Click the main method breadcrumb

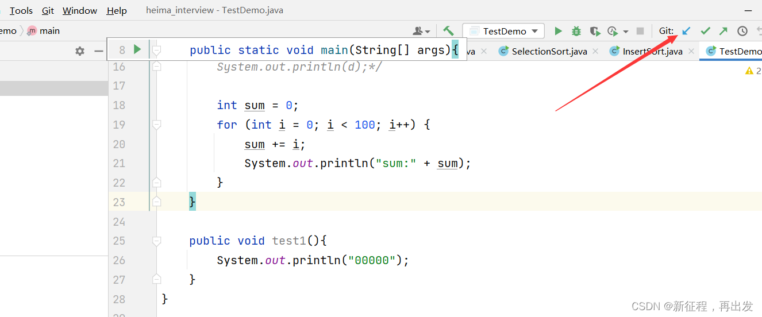[x=44, y=31]
